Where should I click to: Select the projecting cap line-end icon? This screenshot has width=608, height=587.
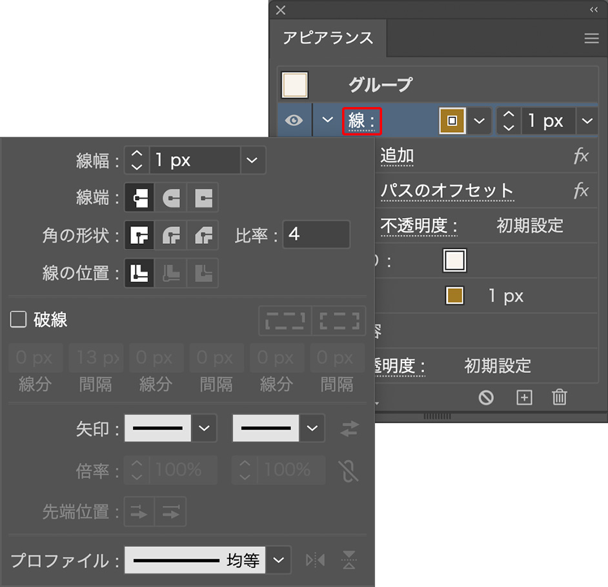tap(203, 198)
